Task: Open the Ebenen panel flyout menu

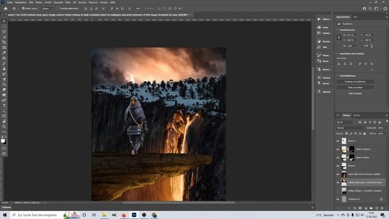Action: click(387, 116)
